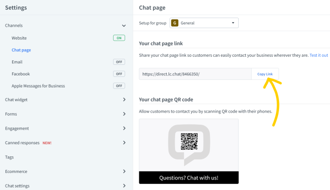This screenshot has width=330, height=190.
Task: Click the chat page URL field
Action: [x=195, y=74]
